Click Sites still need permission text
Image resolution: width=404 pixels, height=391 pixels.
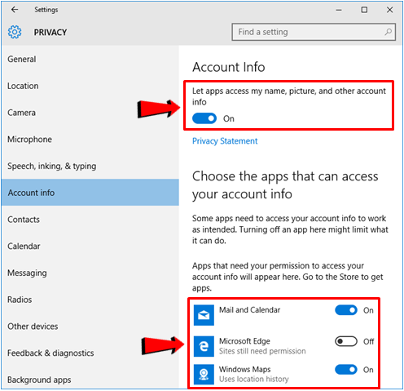(x=262, y=351)
